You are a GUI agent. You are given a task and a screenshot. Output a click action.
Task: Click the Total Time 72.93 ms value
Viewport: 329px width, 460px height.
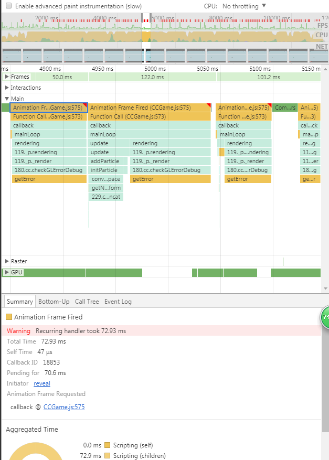[x=54, y=341]
